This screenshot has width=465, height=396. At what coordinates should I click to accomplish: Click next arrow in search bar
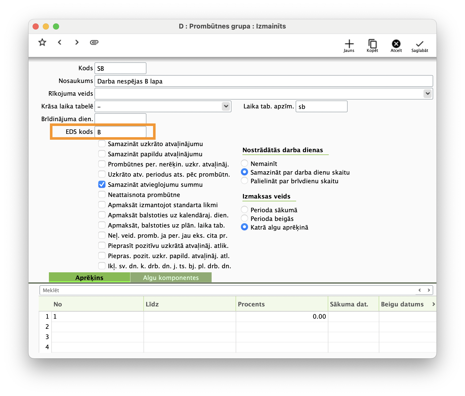click(429, 290)
